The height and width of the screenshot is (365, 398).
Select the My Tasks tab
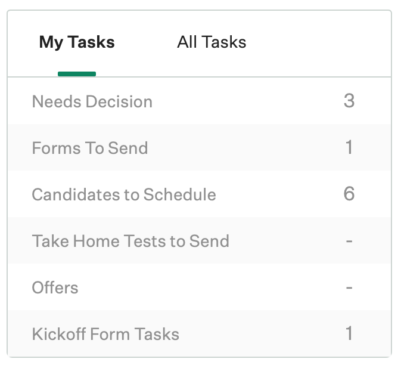click(77, 42)
